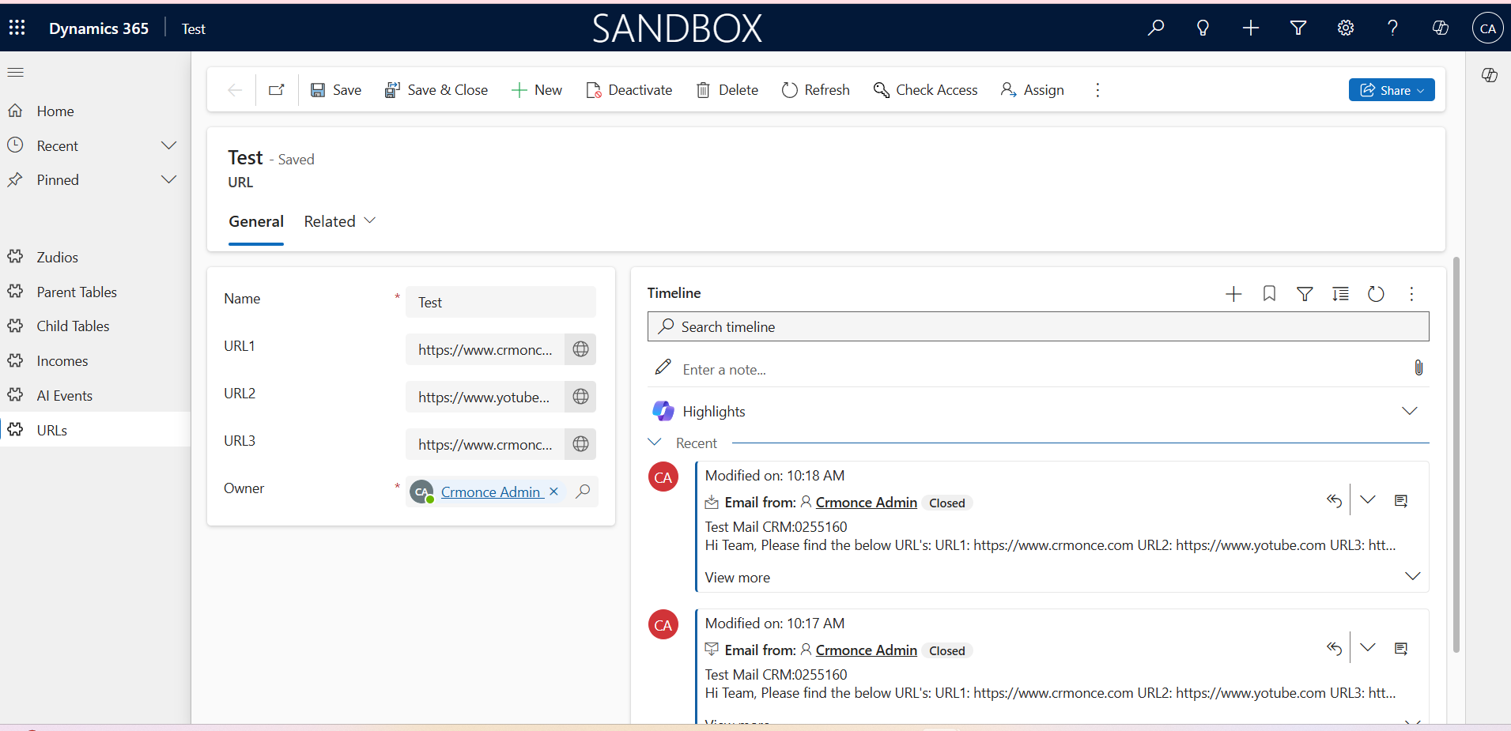Attach a file with the paperclip icon

[1418, 367]
